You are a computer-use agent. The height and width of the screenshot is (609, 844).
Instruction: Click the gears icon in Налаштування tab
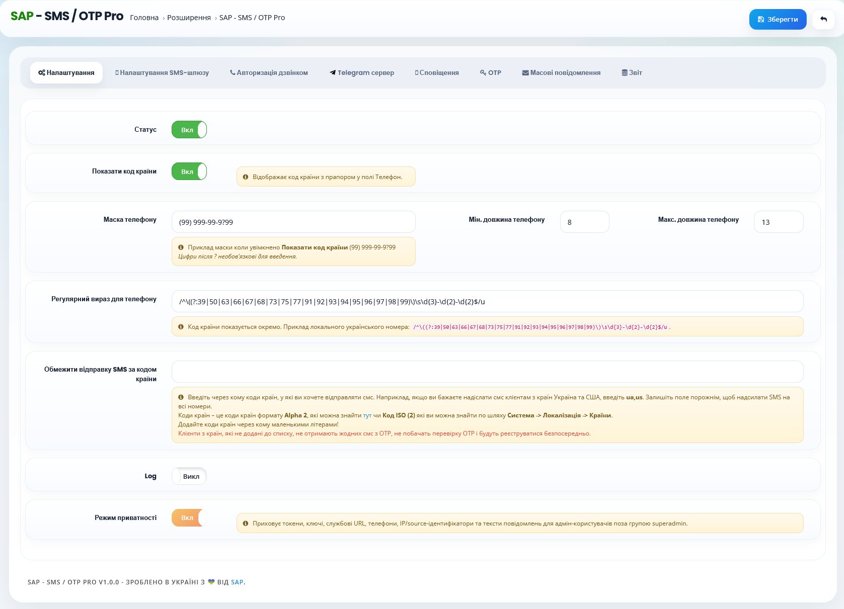pos(42,73)
